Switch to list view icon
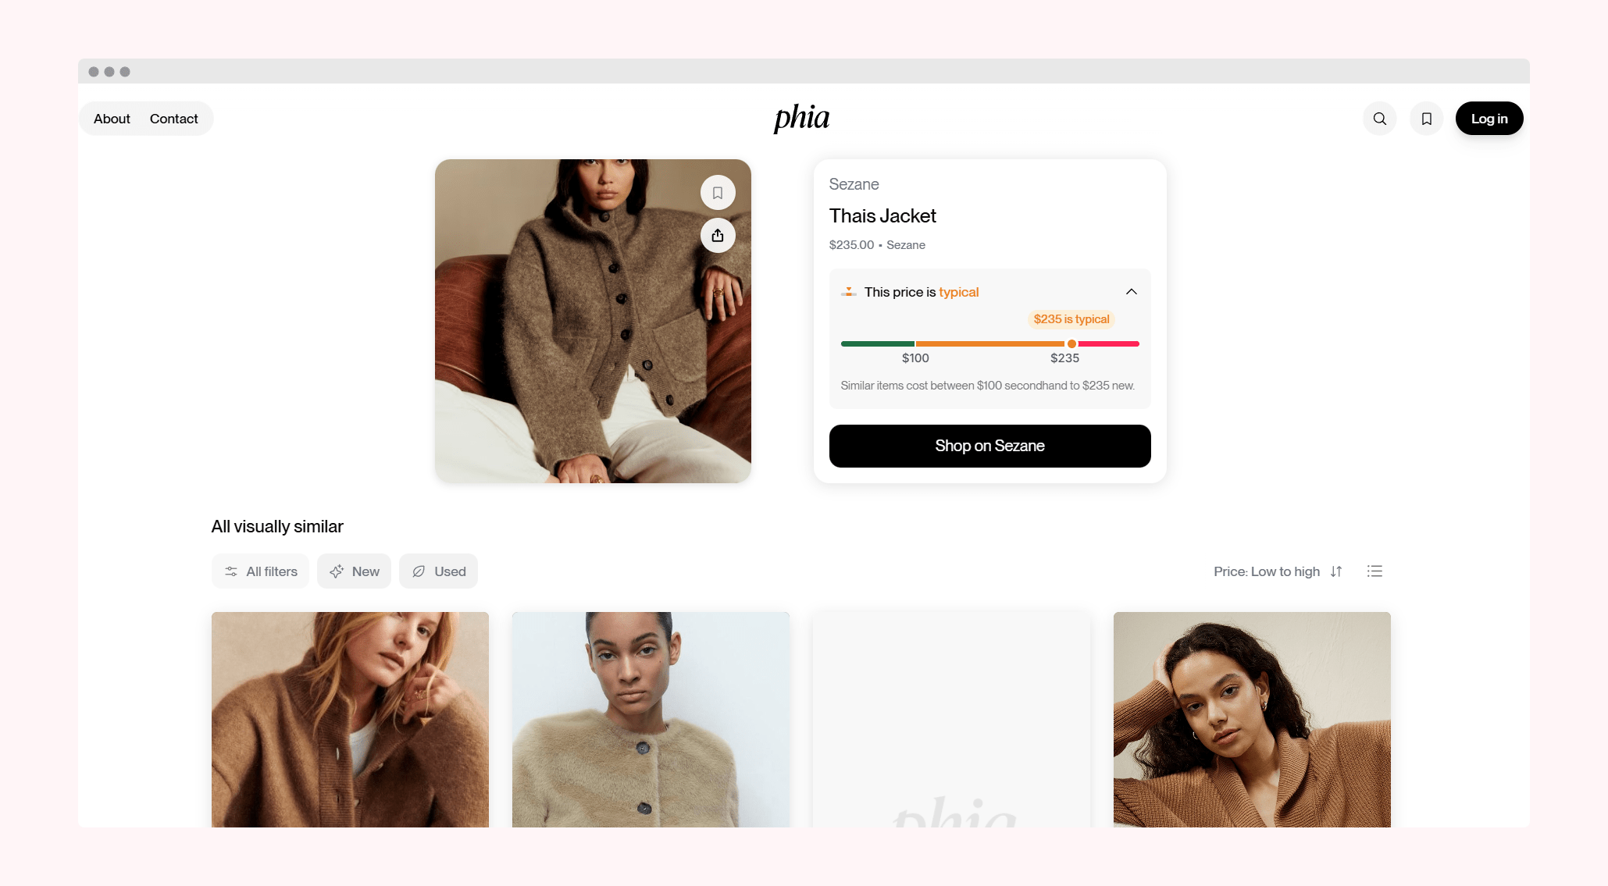 (x=1375, y=571)
